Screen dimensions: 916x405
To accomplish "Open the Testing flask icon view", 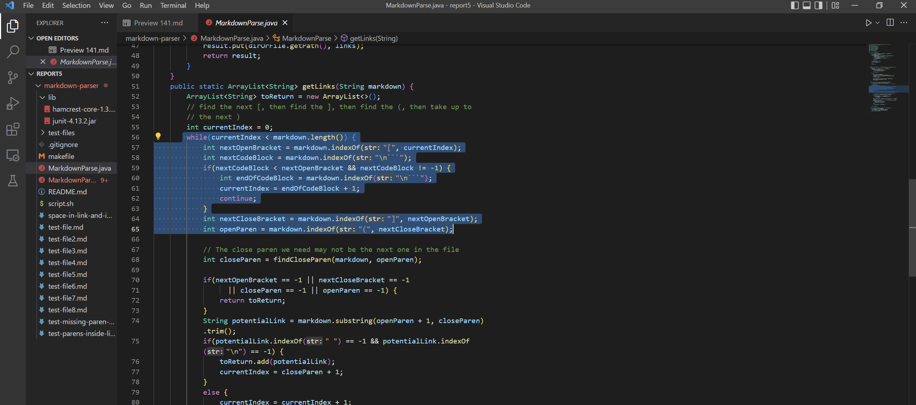I will [x=13, y=181].
